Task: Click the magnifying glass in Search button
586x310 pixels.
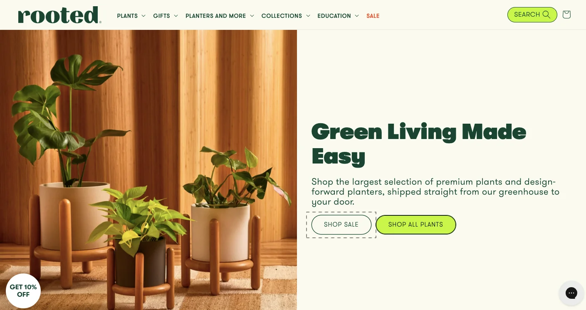Action: click(x=546, y=15)
